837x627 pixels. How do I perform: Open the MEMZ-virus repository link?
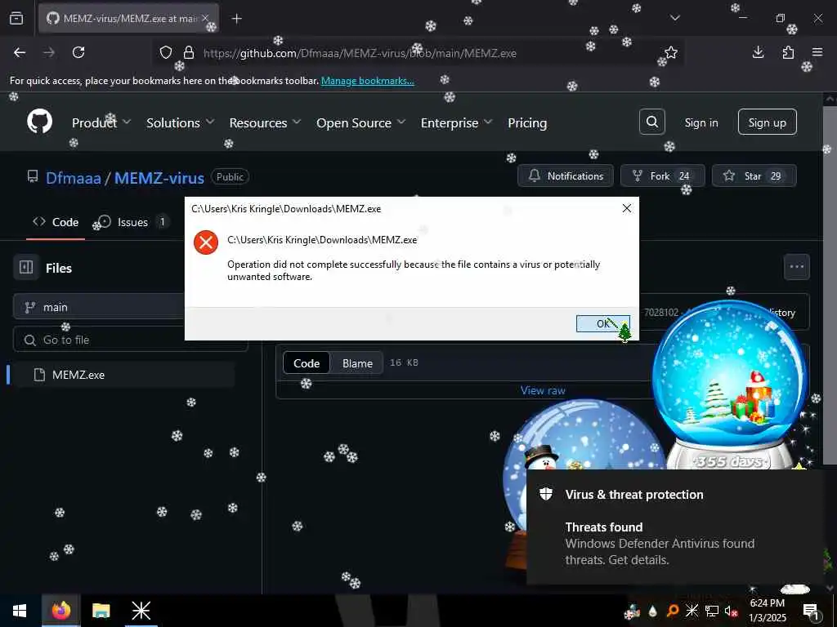pos(159,177)
